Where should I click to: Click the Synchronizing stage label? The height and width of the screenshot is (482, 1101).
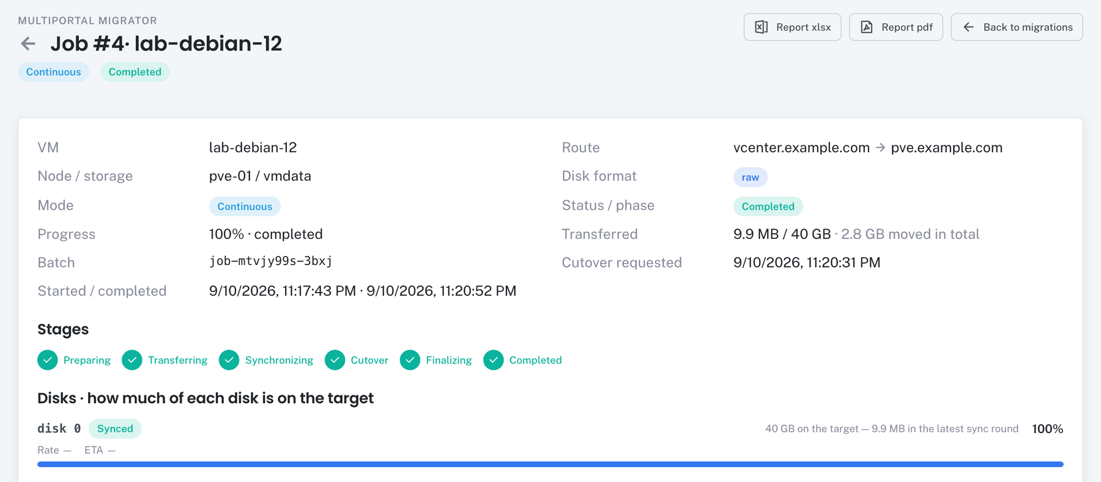pos(279,360)
